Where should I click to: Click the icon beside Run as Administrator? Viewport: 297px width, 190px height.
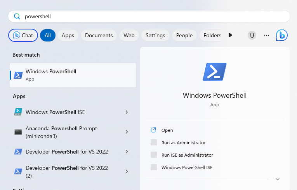154,142
